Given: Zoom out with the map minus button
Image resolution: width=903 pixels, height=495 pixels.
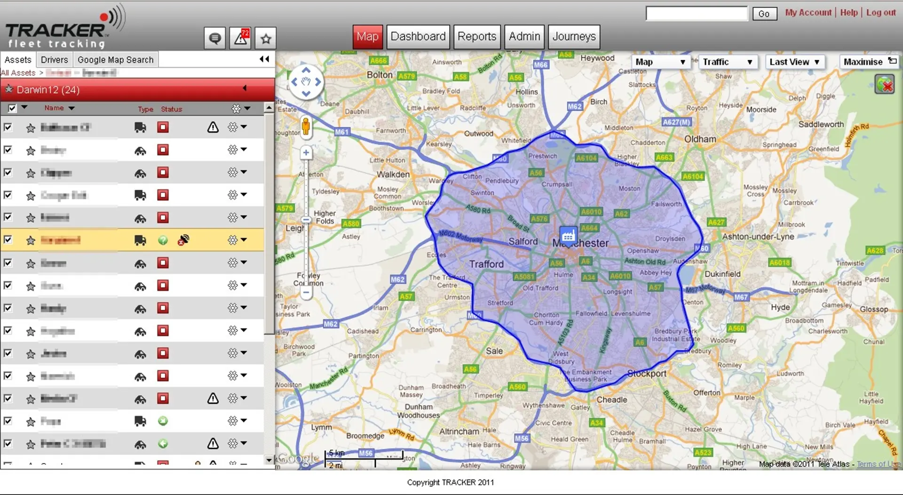Looking at the screenshot, I should [306, 292].
